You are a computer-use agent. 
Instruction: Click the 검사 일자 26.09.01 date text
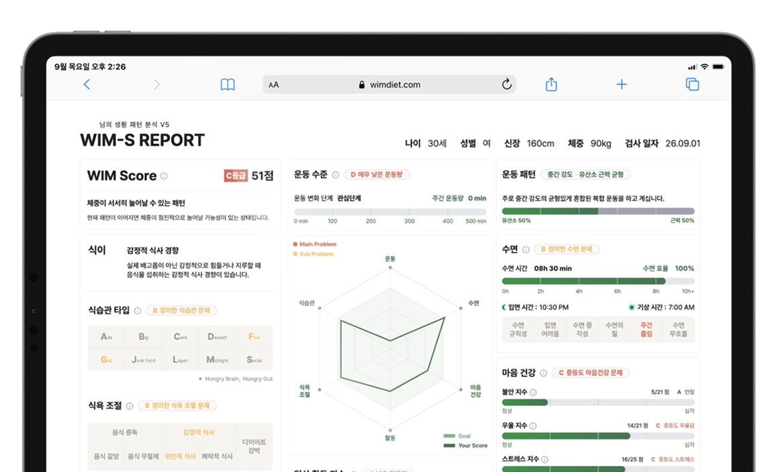pos(663,143)
